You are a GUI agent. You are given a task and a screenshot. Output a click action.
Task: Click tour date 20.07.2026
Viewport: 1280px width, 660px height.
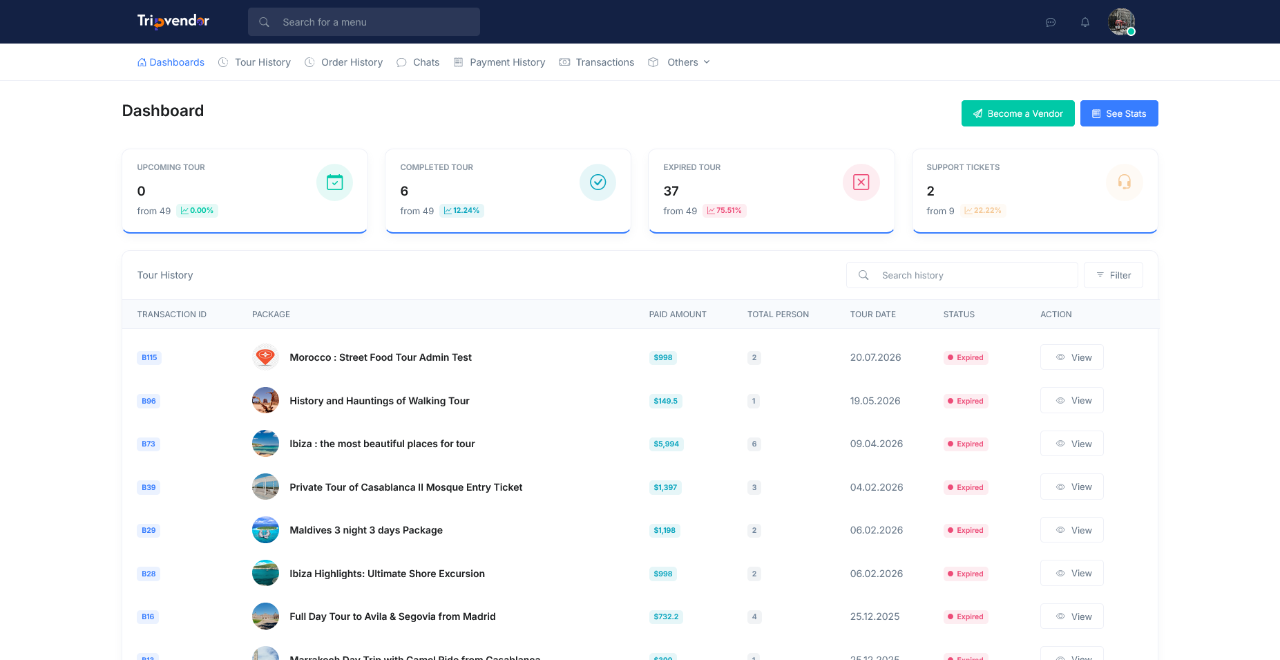click(x=876, y=357)
